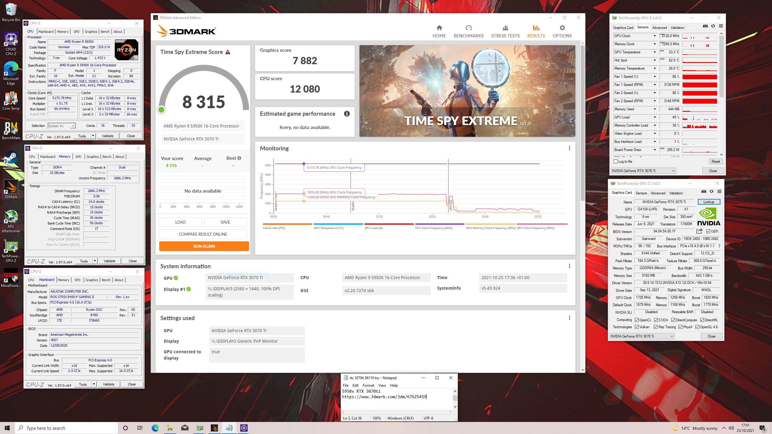The height and width of the screenshot is (434, 772).
Task: Click the Bus Interface question mark in GPU-Z
Action: click(719, 246)
